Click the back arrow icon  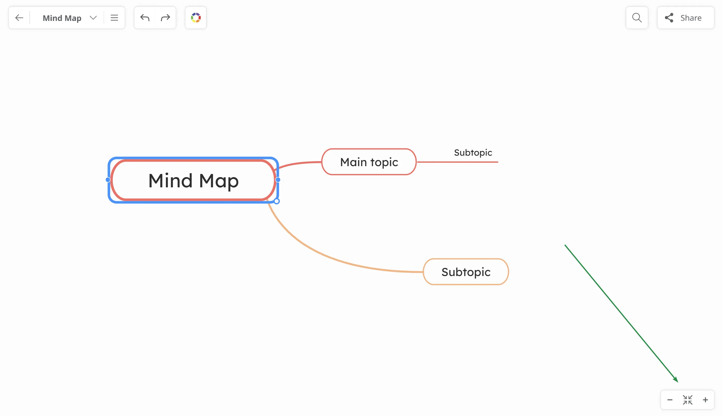click(19, 18)
